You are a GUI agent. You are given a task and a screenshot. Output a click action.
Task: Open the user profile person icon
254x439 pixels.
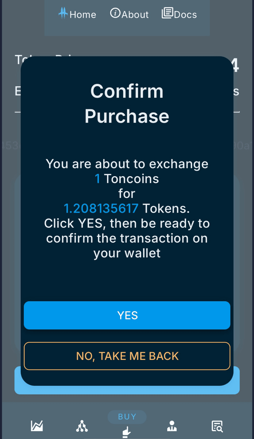pos(172,426)
